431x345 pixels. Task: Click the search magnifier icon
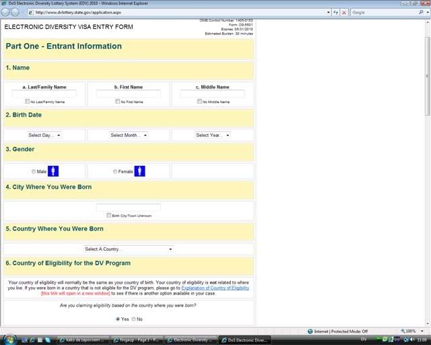pos(421,12)
